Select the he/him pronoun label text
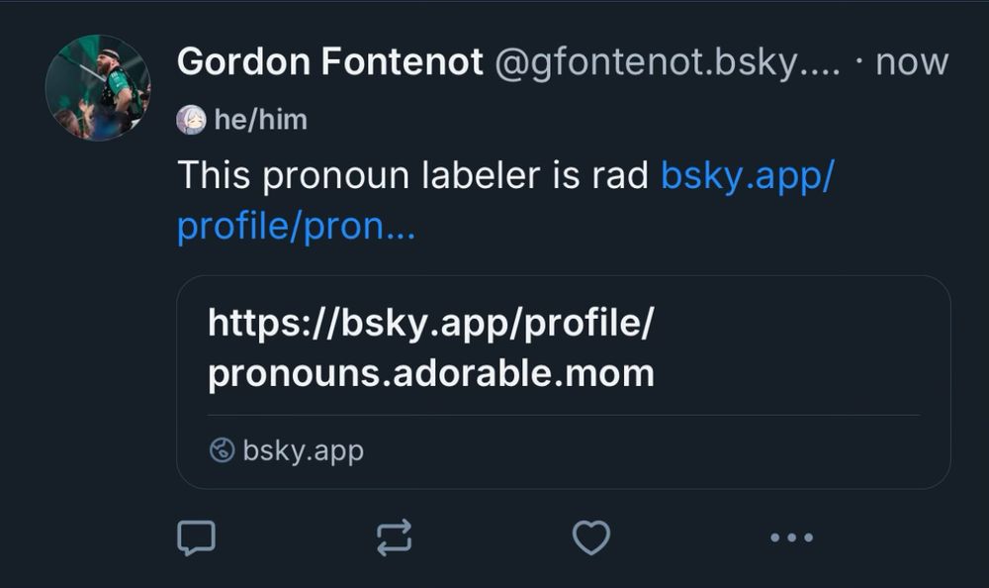Image resolution: width=989 pixels, height=588 pixels. pyautogui.click(x=261, y=119)
